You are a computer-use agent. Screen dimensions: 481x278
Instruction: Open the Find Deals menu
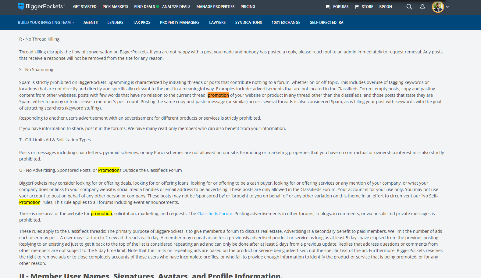(144, 7)
